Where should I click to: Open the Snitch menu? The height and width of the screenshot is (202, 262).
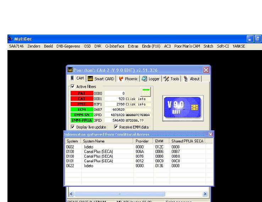pyautogui.click(x=208, y=46)
